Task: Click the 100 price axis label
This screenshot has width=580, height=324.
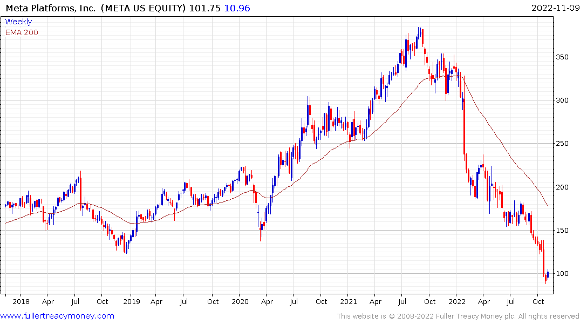Action: coord(562,274)
